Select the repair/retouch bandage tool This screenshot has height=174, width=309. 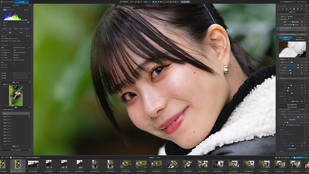pos(173,2)
